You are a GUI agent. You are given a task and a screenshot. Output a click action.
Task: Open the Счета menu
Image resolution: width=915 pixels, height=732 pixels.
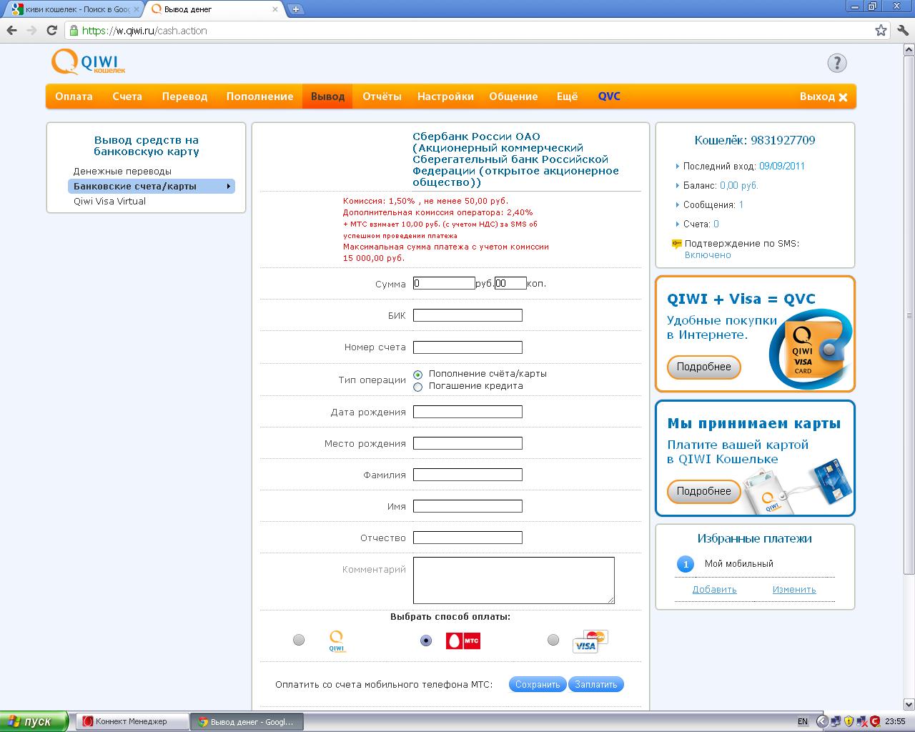pos(127,97)
